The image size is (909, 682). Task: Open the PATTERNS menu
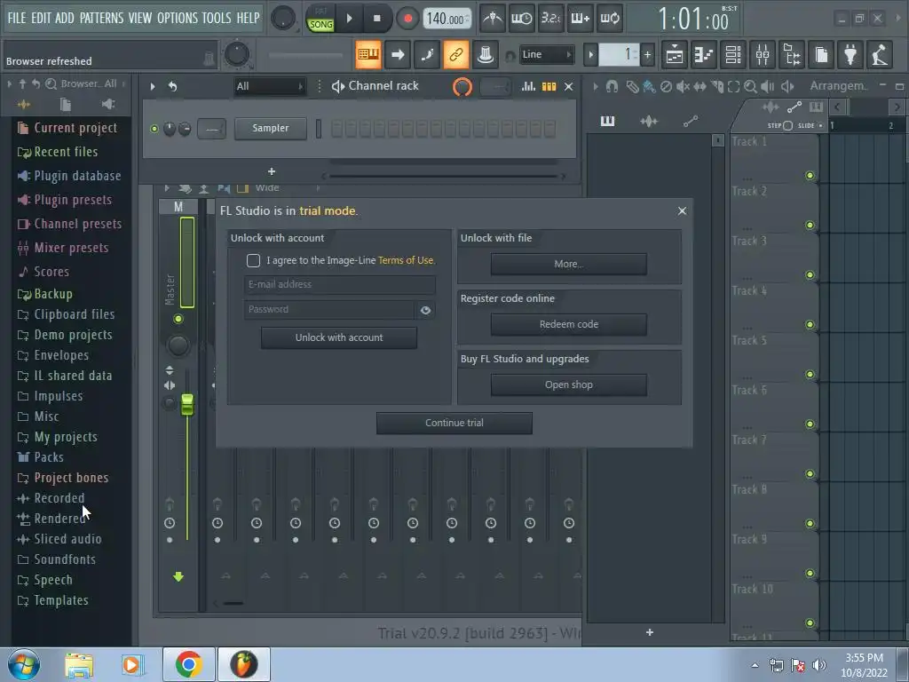pos(101,18)
